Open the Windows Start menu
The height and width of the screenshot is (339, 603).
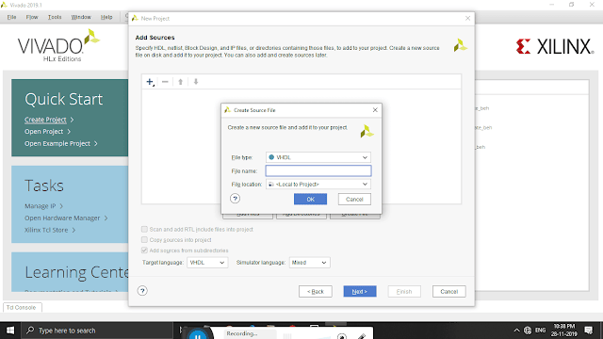click(x=10, y=331)
